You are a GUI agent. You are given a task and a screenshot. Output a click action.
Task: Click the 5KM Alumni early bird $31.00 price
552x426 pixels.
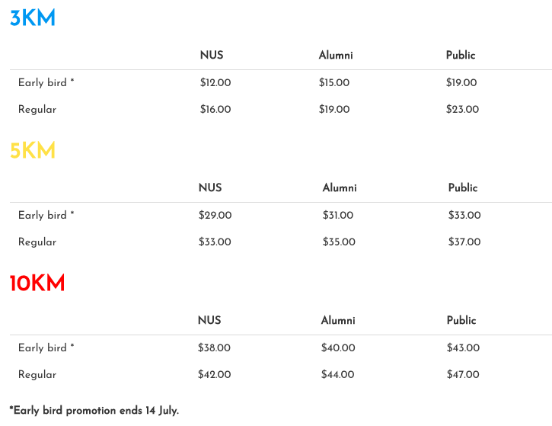point(338,215)
